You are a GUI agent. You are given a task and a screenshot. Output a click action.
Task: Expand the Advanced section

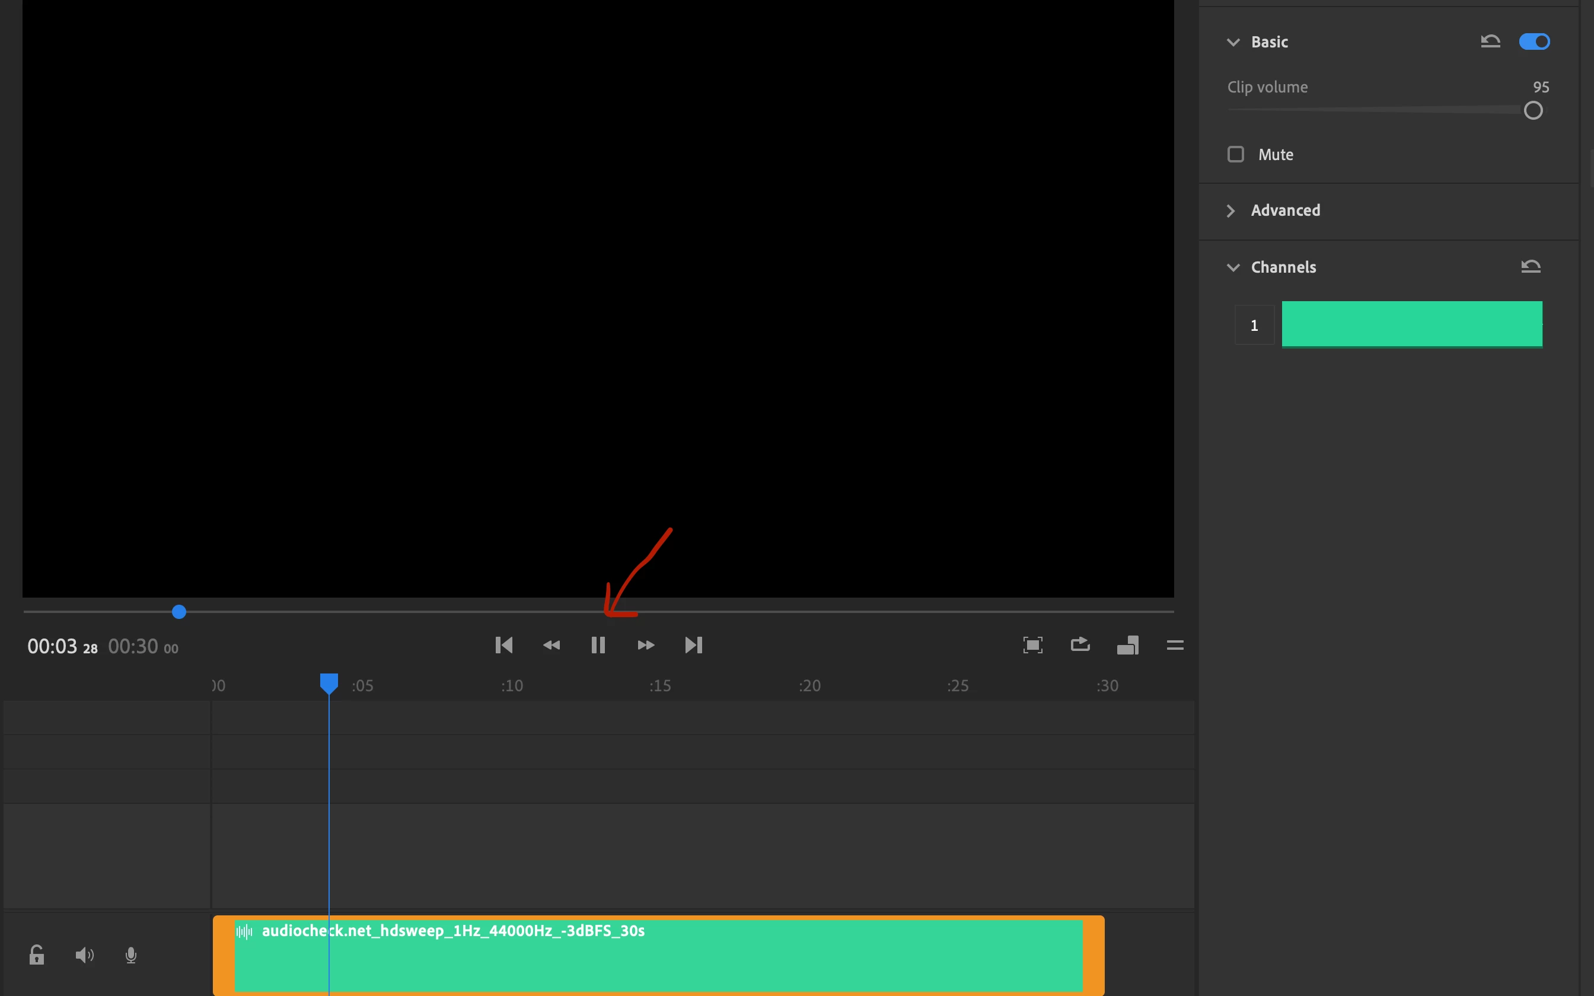pyautogui.click(x=1231, y=211)
